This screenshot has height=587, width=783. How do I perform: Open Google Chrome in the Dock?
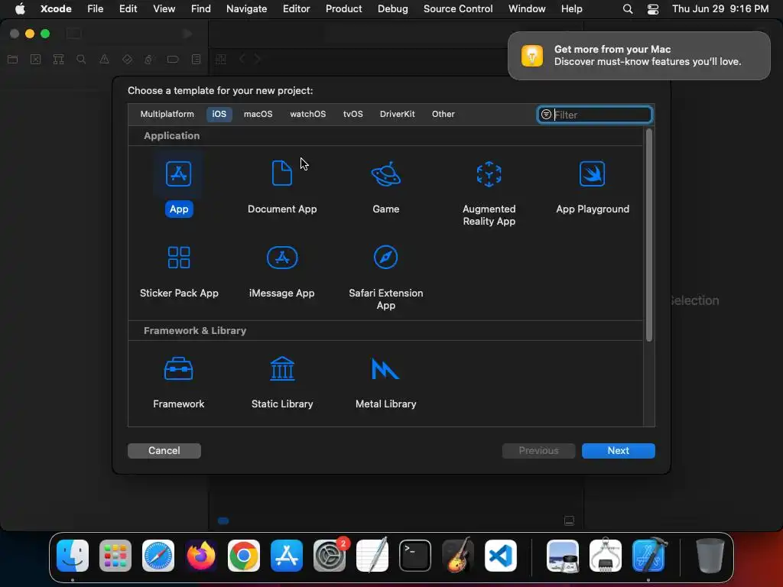pyautogui.click(x=244, y=556)
